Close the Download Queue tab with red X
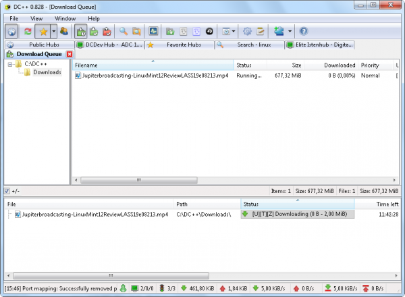Image resolution: width=405 pixels, height=297 pixels. (70, 54)
